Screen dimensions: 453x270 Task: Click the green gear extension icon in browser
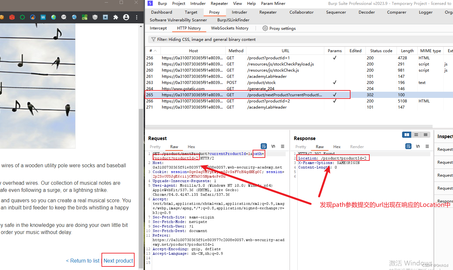(22, 17)
